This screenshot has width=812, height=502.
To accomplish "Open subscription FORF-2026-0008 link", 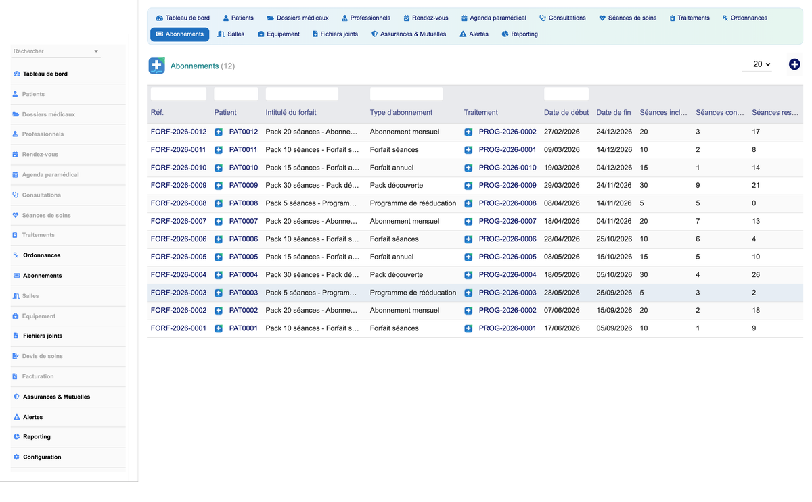I will (179, 203).
